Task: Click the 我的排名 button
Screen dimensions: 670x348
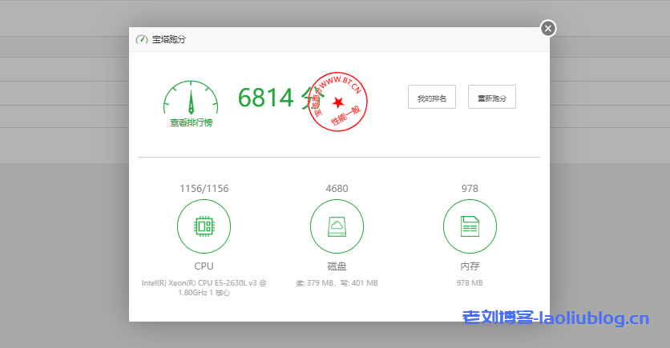Action: [x=432, y=98]
